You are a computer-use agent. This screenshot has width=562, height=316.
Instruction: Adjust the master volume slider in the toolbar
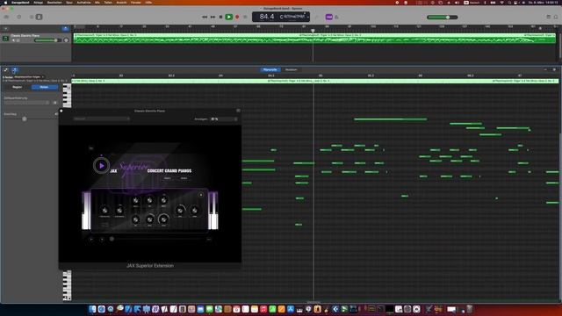443,18
